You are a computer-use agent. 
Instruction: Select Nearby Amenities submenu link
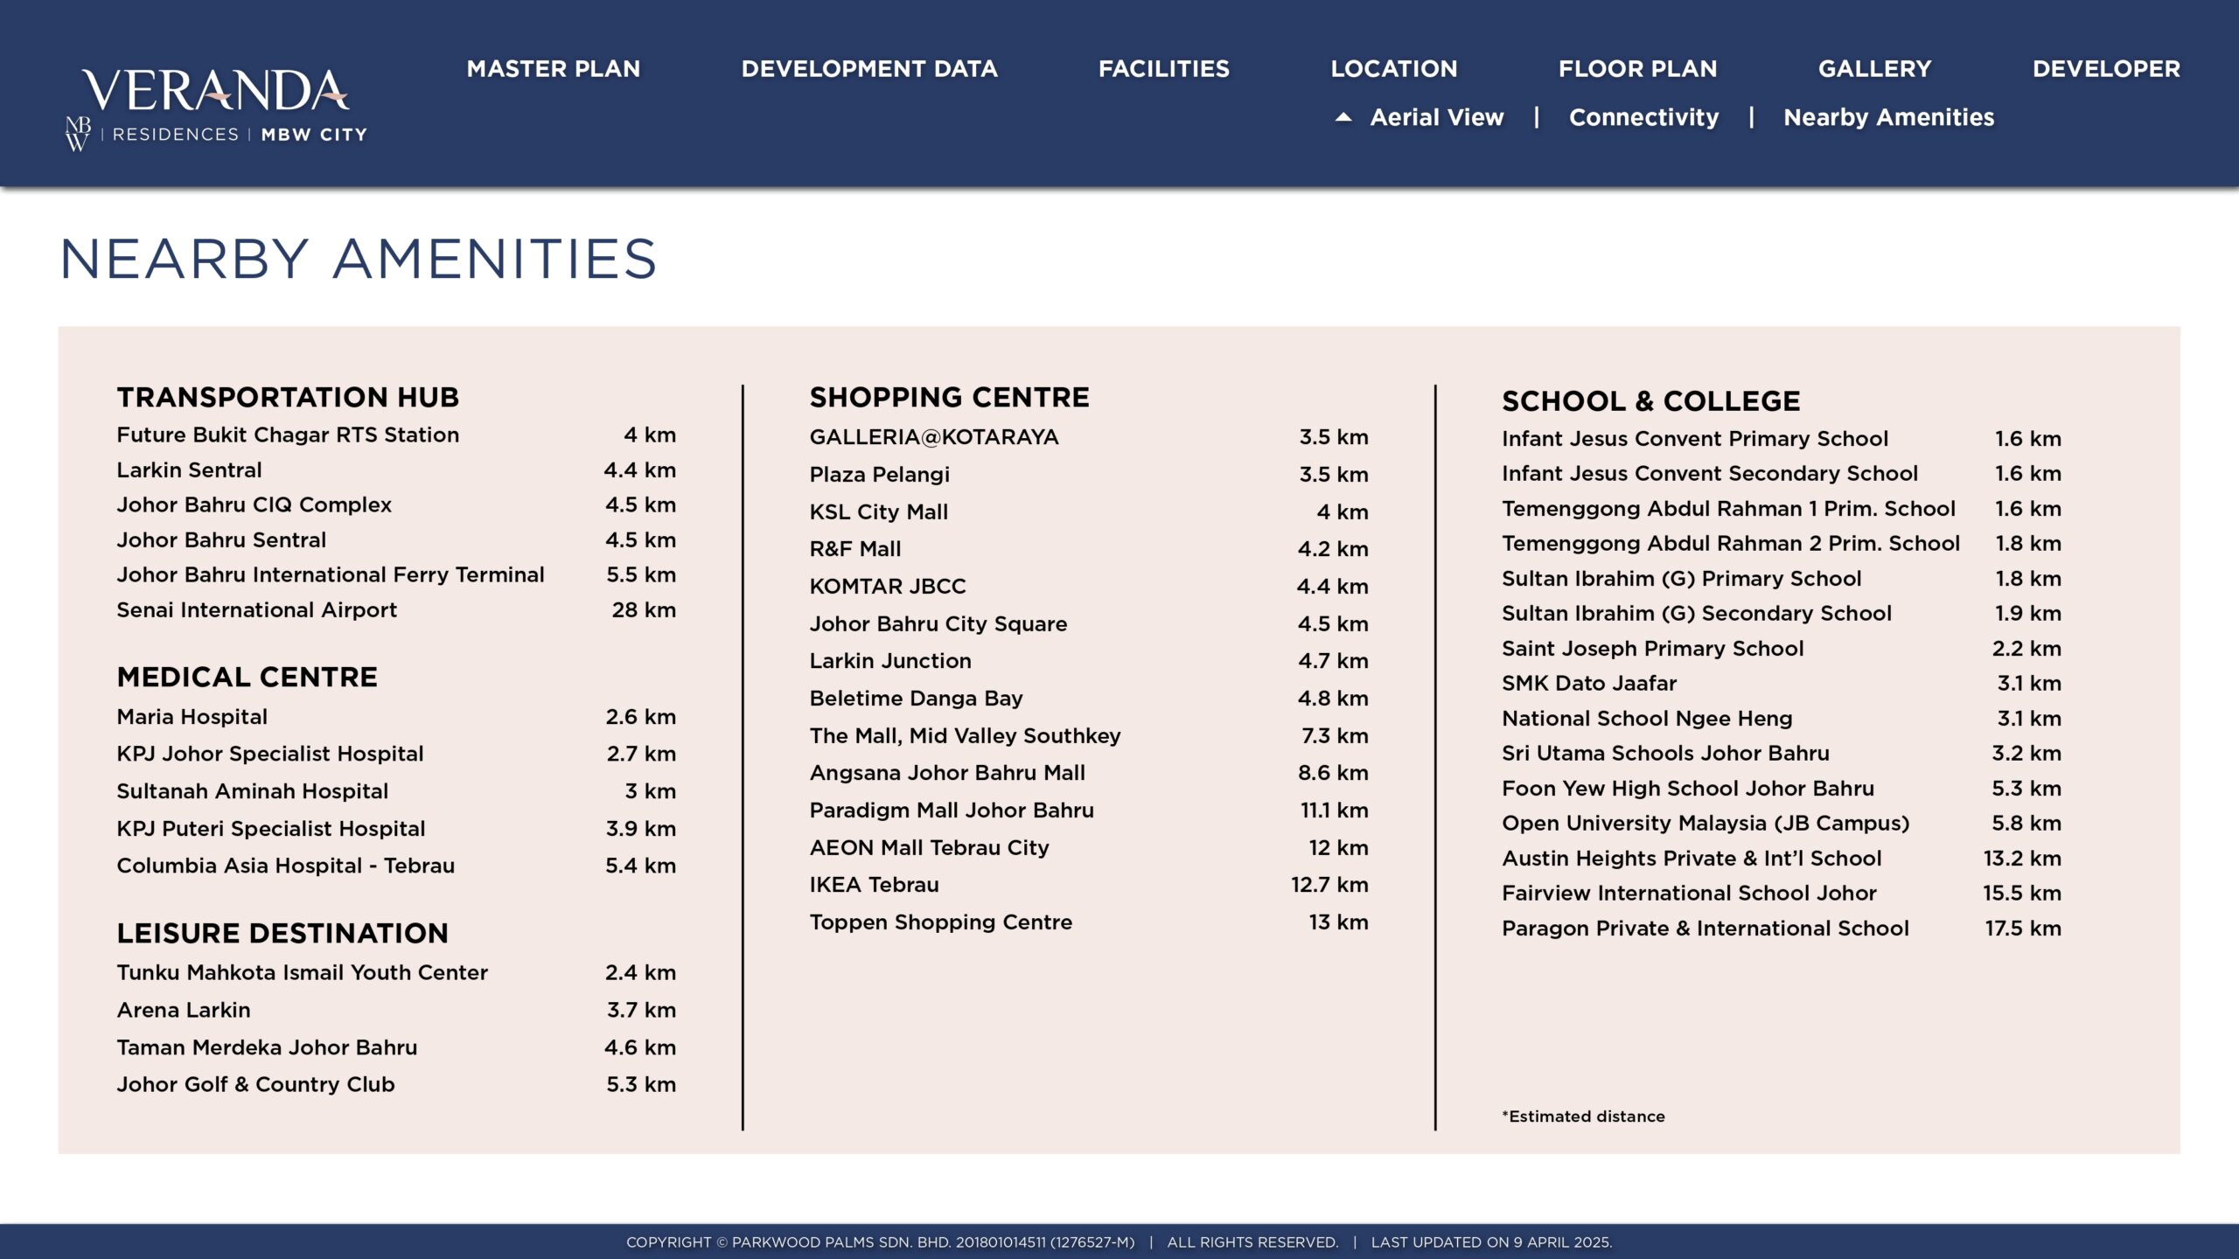[x=1888, y=118]
